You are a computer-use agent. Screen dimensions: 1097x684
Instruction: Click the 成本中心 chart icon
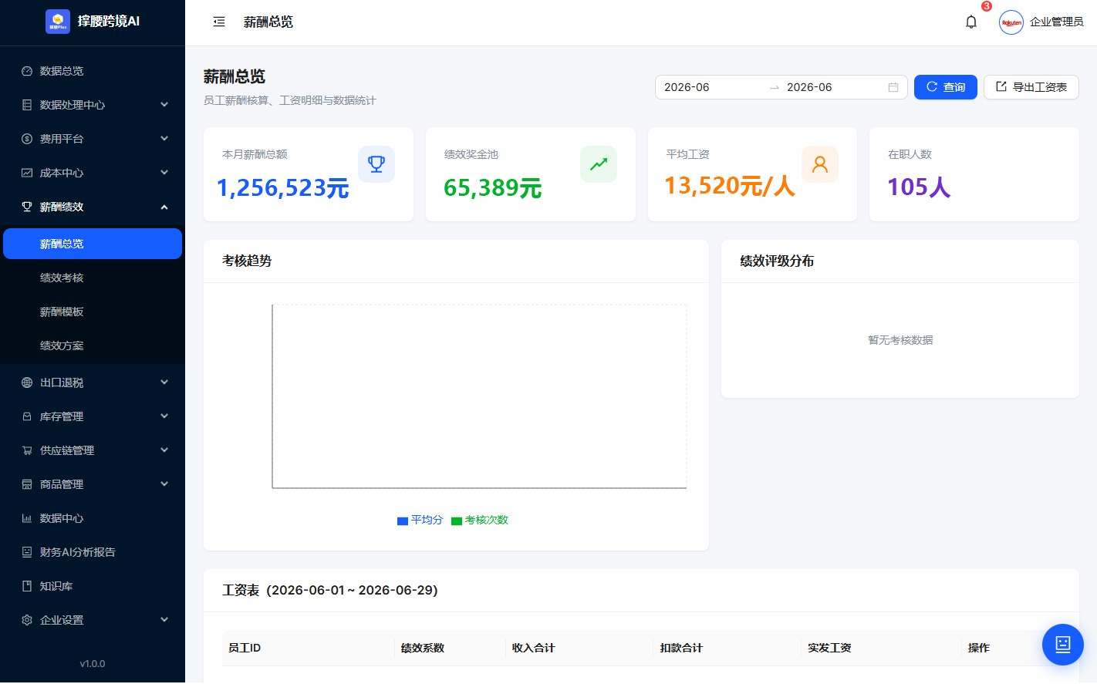tap(27, 173)
